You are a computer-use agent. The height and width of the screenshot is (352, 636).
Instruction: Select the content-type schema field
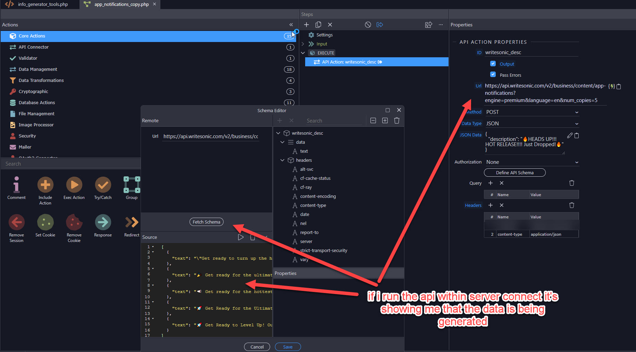[313, 205]
